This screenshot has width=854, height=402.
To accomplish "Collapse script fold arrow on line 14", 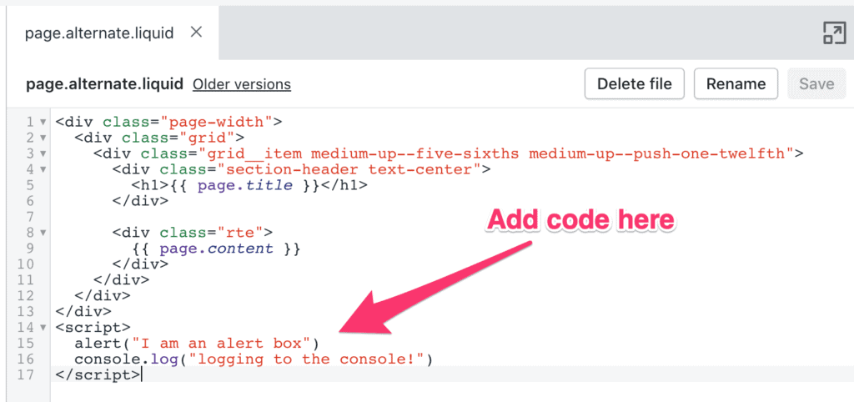I will [43, 328].
